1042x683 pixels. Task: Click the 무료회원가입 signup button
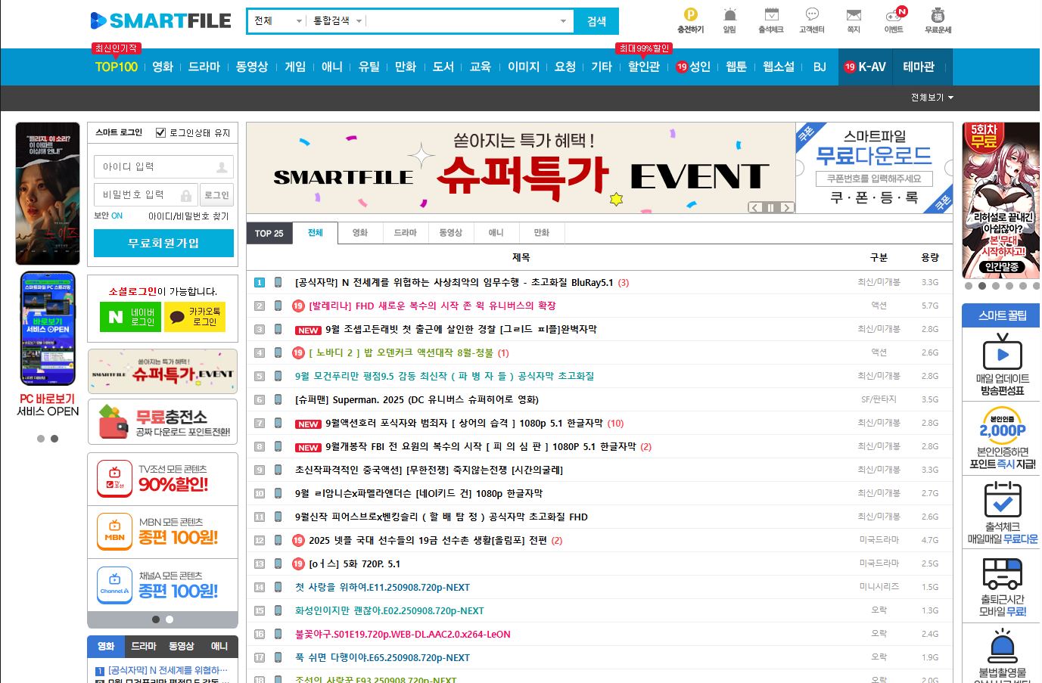(x=163, y=243)
